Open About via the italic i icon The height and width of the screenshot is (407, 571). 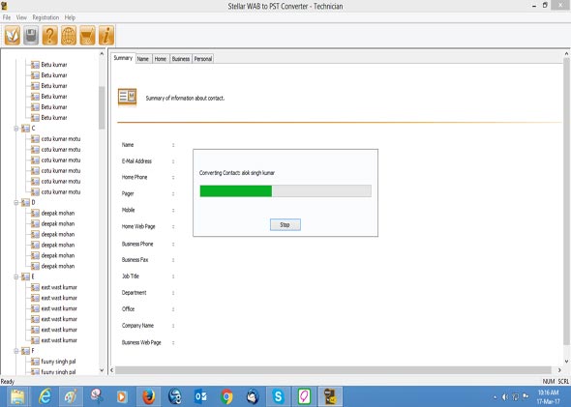coord(106,35)
